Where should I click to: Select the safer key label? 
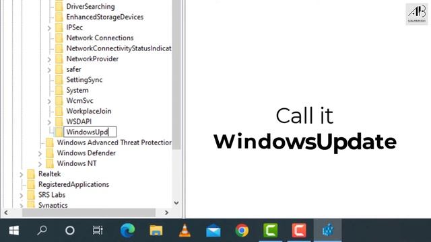click(x=73, y=69)
